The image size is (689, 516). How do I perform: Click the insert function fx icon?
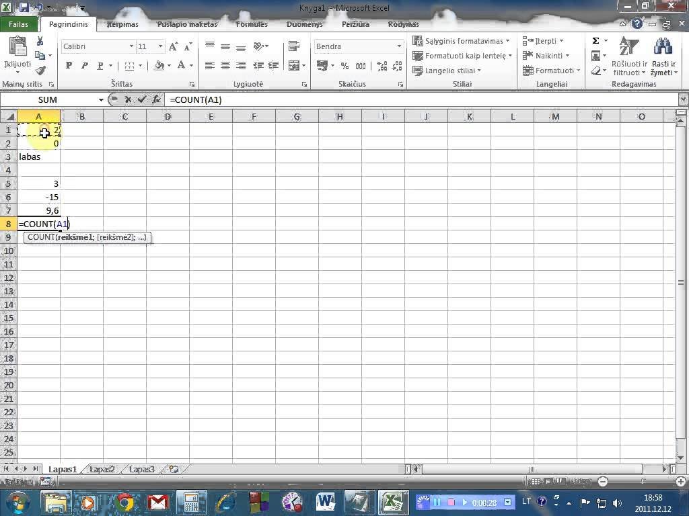click(x=156, y=99)
